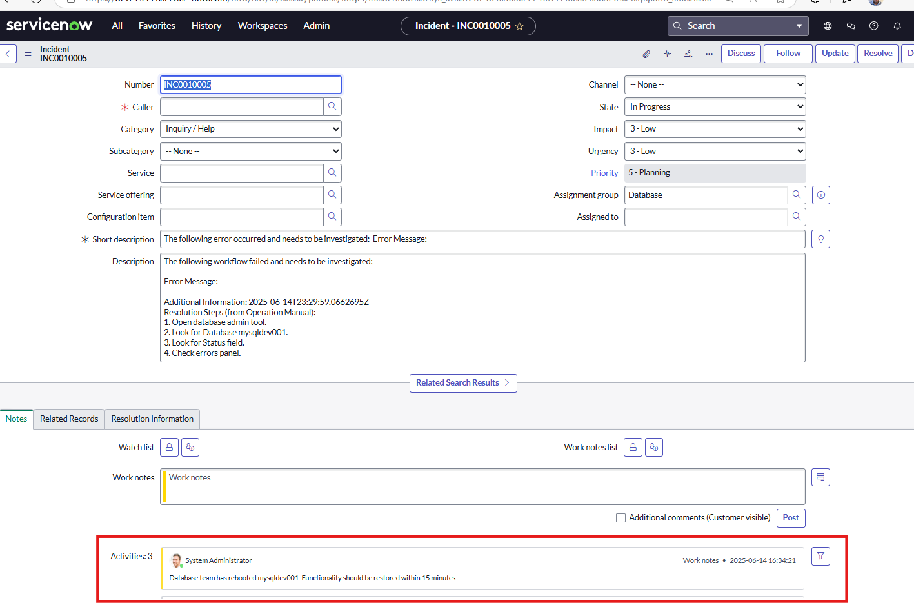Post the work note
This screenshot has width=914, height=603.
pos(791,518)
